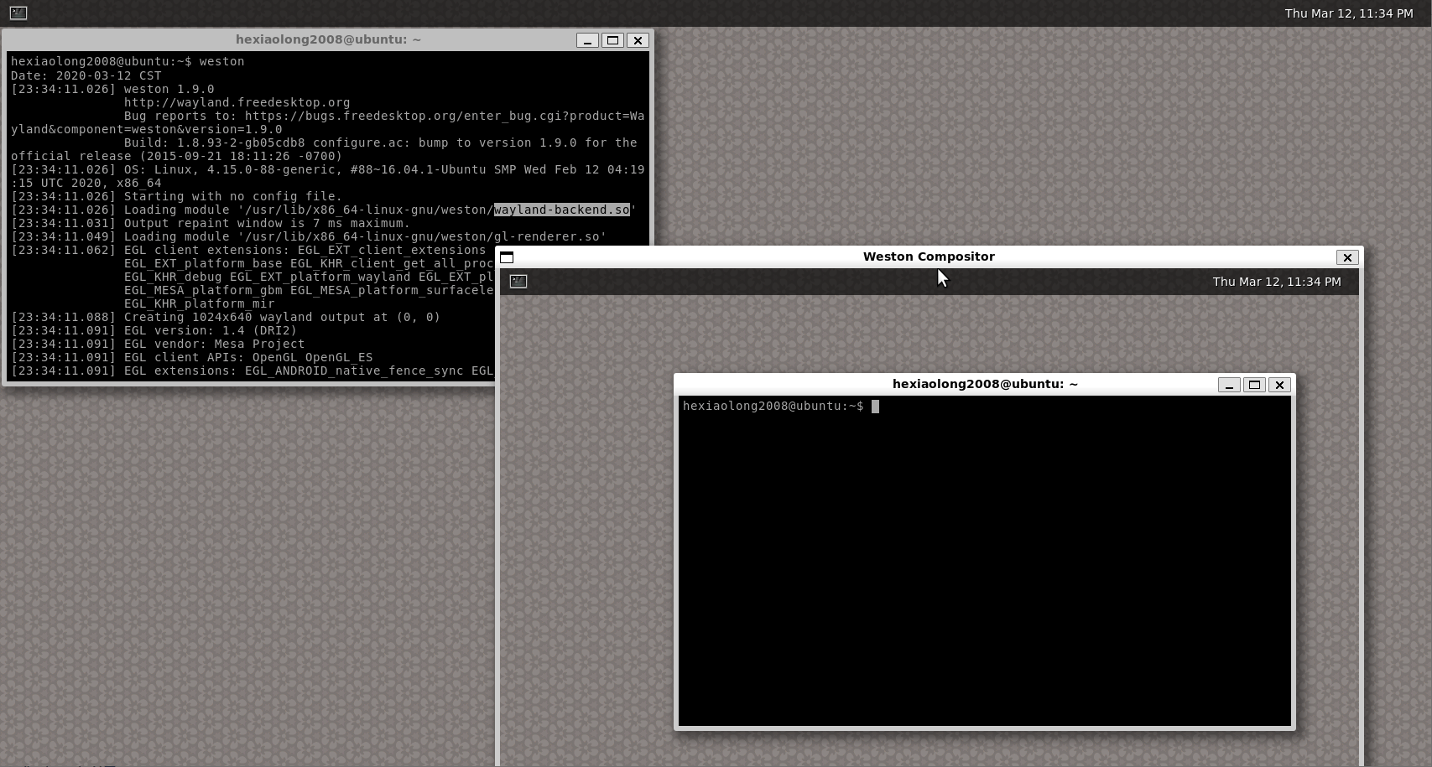Viewport: 1432px width, 767px height.
Task: Click the Weston Compositor title bar text
Action: coord(929,257)
